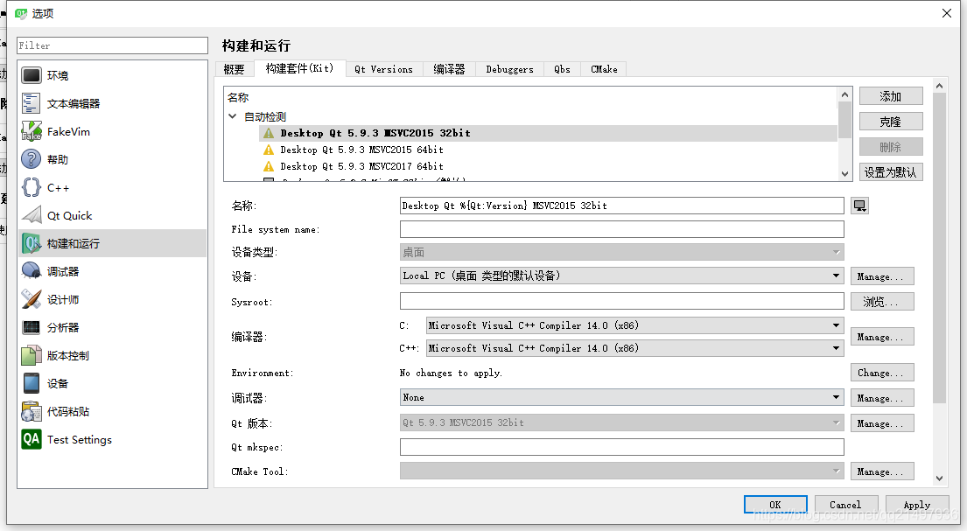Image resolution: width=967 pixels, height=531 pixels.
Task: Click kit list scrollbar up arrow
Action: 844,94
